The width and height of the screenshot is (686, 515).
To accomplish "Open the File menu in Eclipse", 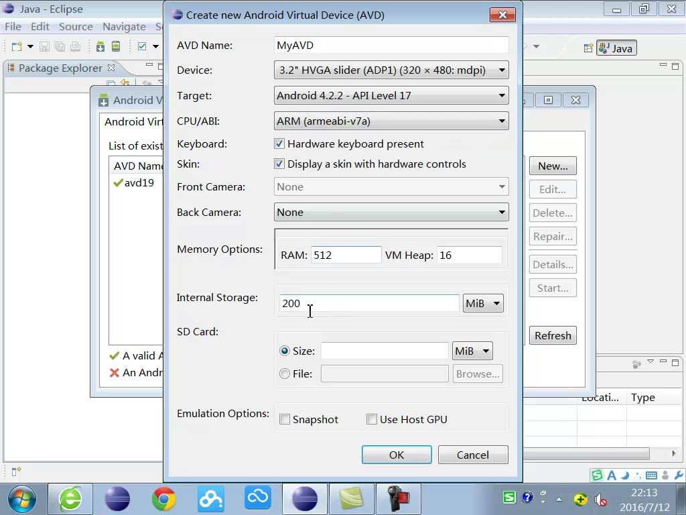I will pos(13,27).
